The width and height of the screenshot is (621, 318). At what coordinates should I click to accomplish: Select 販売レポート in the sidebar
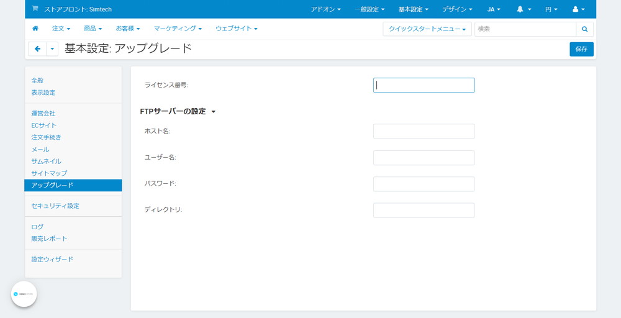coord(49,238)
